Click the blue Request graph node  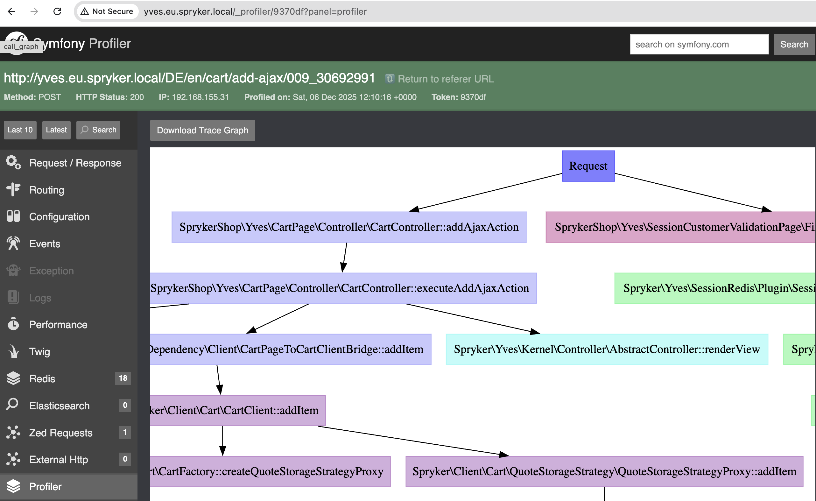click(x=588, y=166)
